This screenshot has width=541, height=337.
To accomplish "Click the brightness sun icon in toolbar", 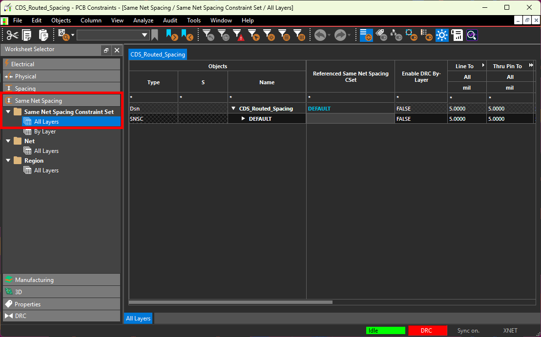I will point(442,35).
